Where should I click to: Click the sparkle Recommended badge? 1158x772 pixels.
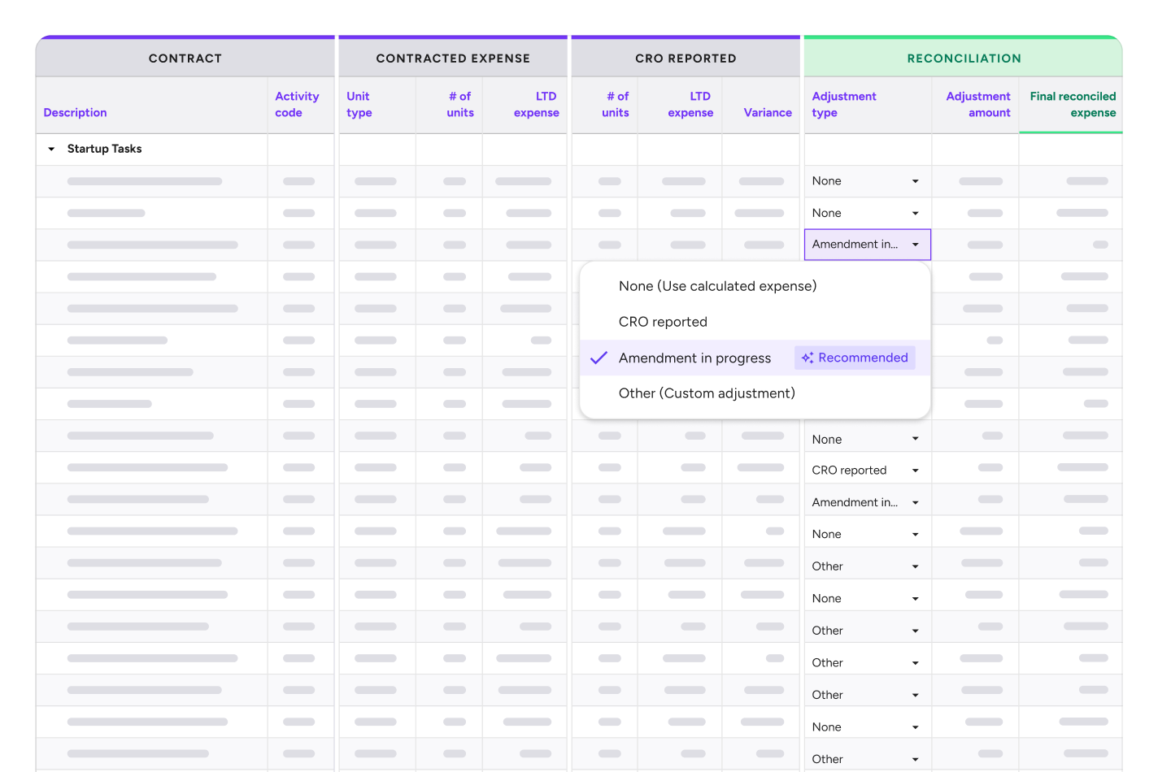click(854, 358)
